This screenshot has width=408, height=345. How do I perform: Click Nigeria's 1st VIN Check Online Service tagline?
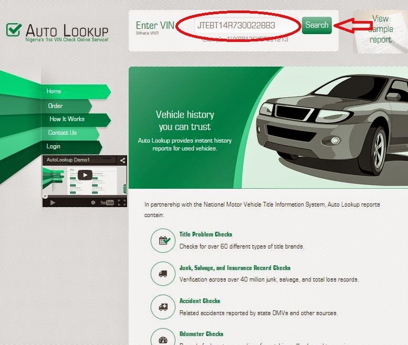click(67, 40)
